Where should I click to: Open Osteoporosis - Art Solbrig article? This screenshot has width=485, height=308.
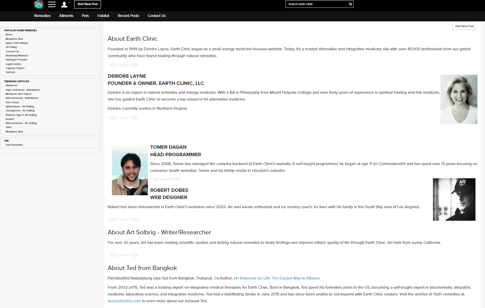[20, 111]
